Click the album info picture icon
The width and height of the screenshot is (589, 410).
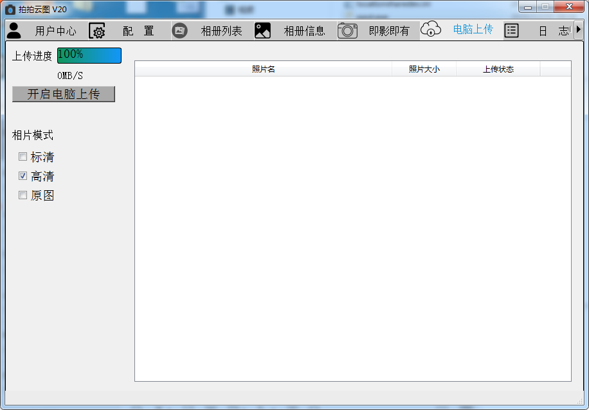262,30
